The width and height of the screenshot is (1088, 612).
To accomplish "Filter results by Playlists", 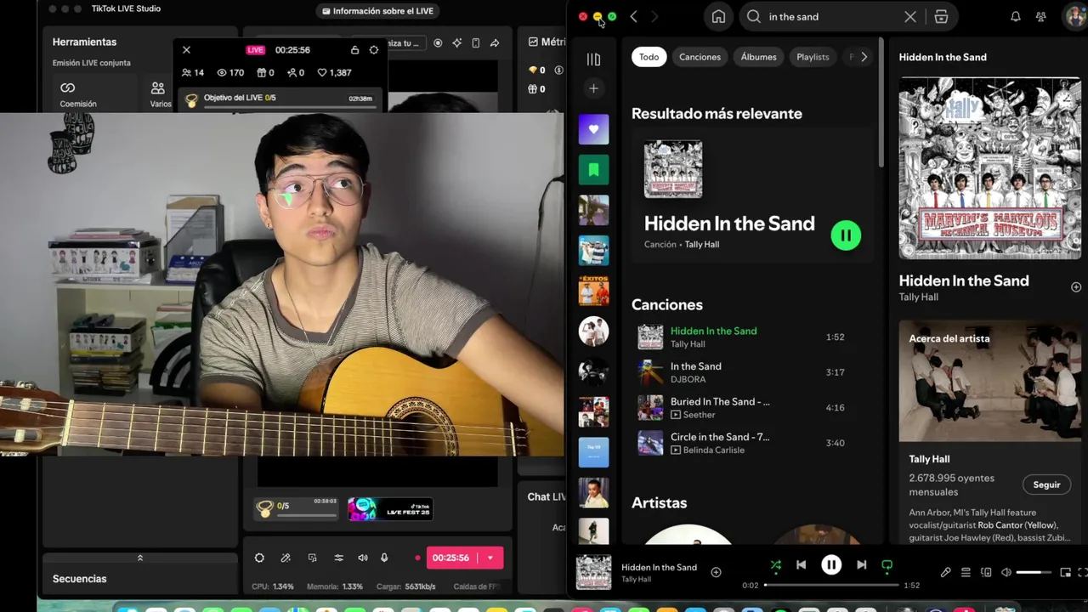I will 813,57.
